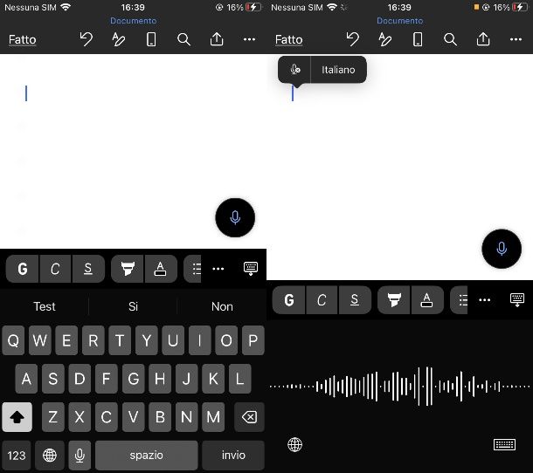Pick highlighter color in left screenshot
This screenshot has height=473, width=533.
coord(128,269)
